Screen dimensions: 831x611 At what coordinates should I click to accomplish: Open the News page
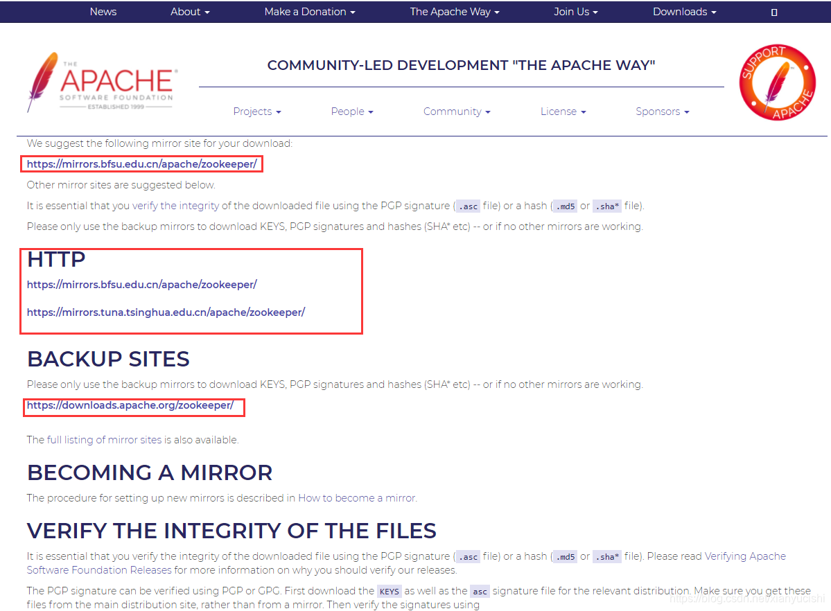(103, 12)
